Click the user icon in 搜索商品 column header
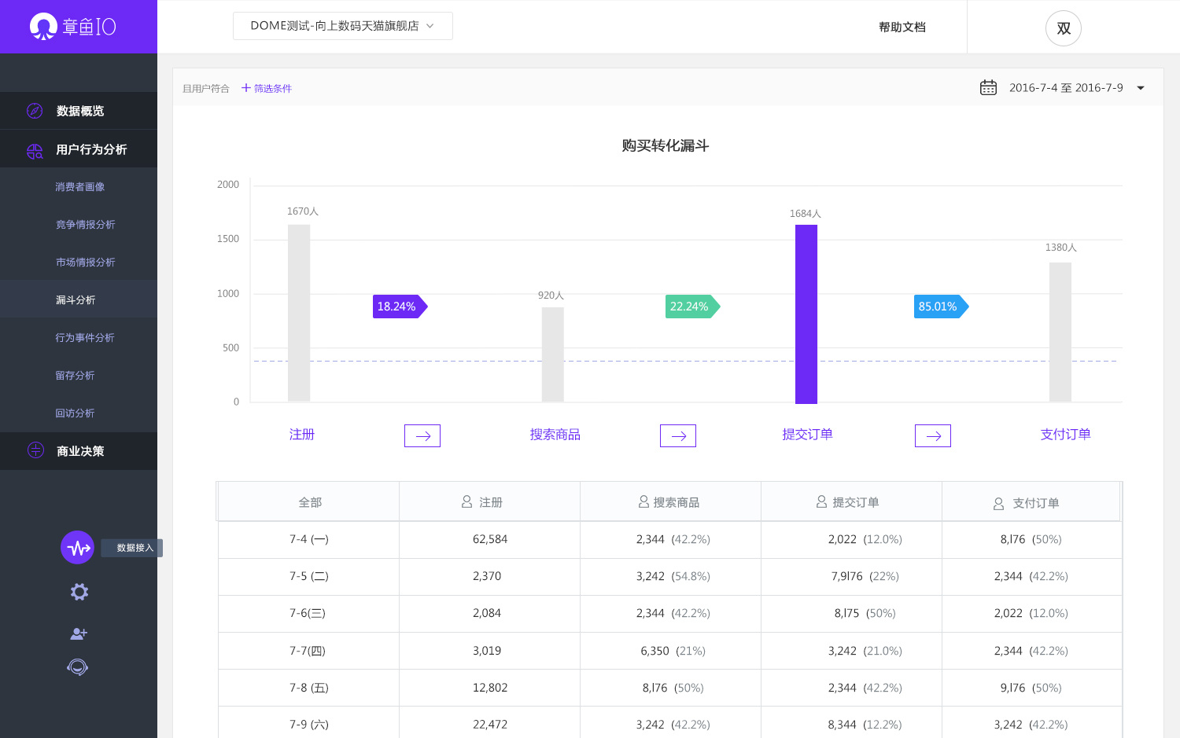Image resolution: width=1180 pixels, height=738 pixels. [643, 501]
